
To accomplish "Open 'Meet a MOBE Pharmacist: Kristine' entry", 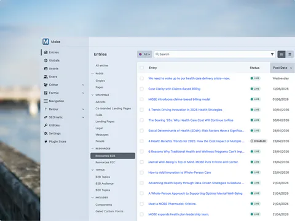I will [x=172, y=204].
